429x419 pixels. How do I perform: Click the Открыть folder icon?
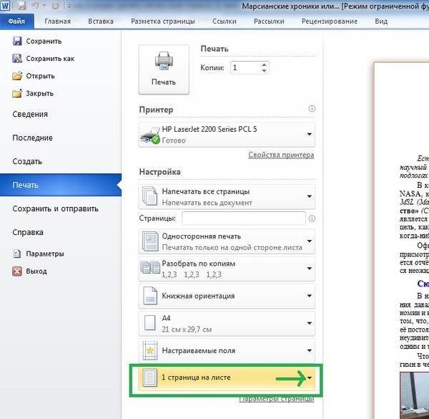click(x=17, y=76)
